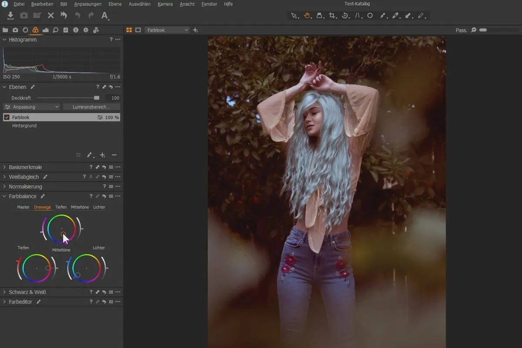Collapse the Histogramm panel
Screen dimensions: 522x348
(5, 40)
